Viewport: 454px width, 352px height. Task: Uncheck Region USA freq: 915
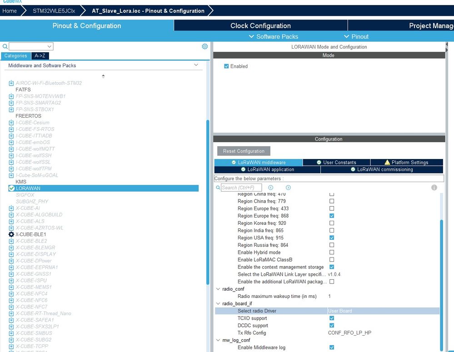coord(332,238)
